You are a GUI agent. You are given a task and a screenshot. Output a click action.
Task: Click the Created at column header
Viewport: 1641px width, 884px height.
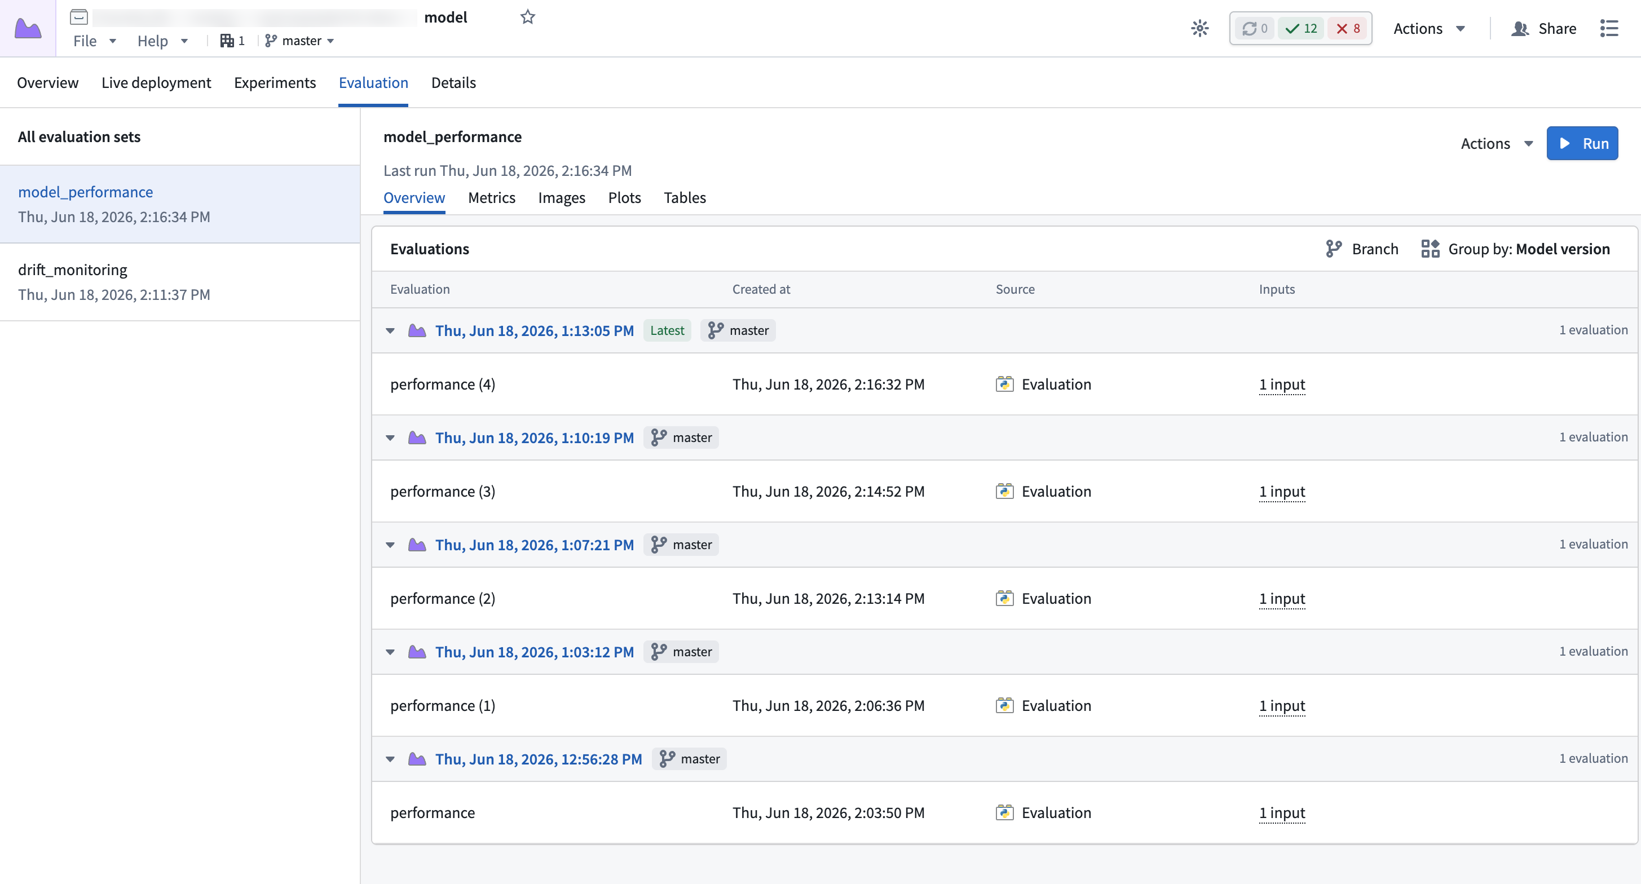(x=761, y=289)
